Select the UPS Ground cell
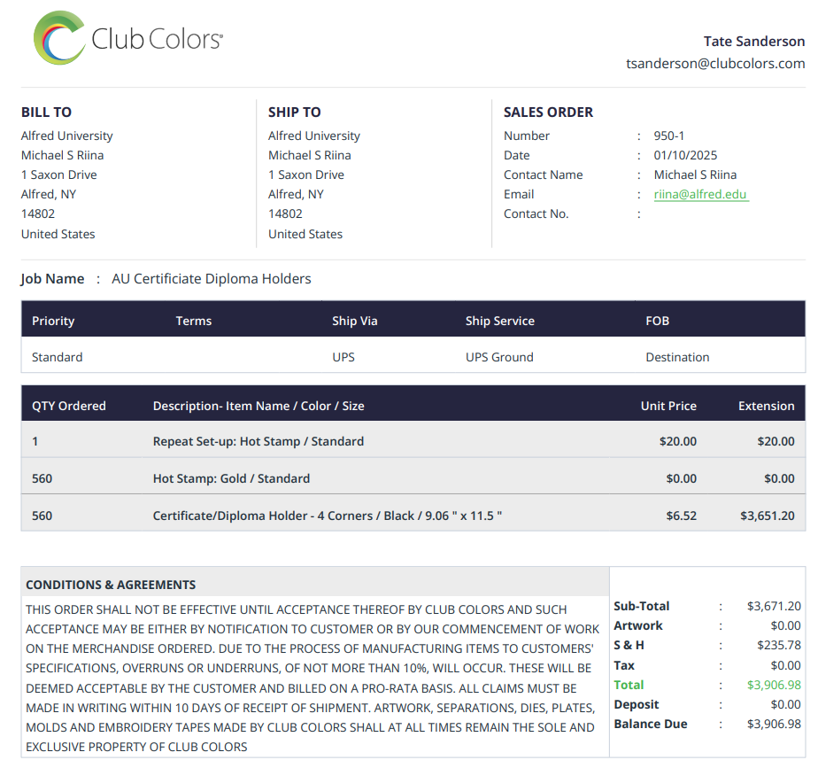This screenshot has width=818, height=760. pyautogui.click(x=499, y=357)
